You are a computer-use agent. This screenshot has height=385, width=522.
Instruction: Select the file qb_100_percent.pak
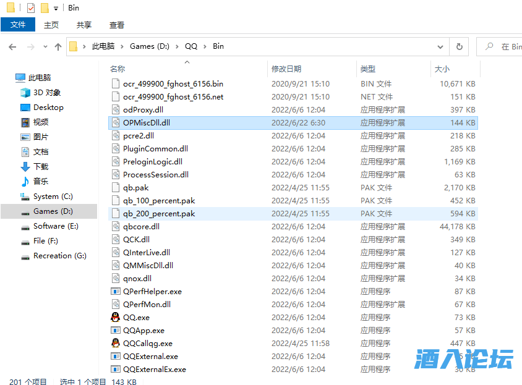tap(293, 200)
